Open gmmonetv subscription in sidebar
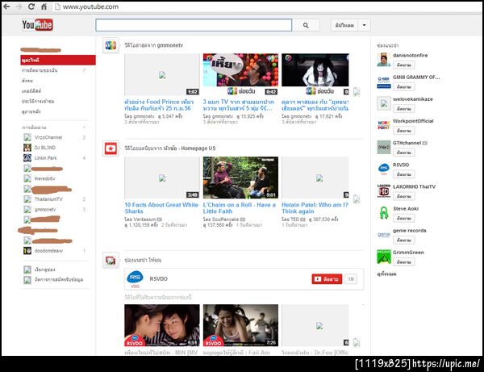Screen dimensions: 484x372 click(x=45, y=210)
